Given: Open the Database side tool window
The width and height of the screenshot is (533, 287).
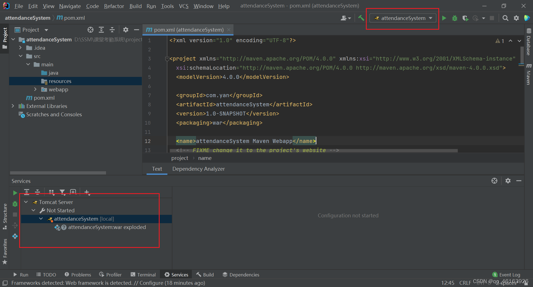Looking at the screenshot, I should click(x=529, y=42).
